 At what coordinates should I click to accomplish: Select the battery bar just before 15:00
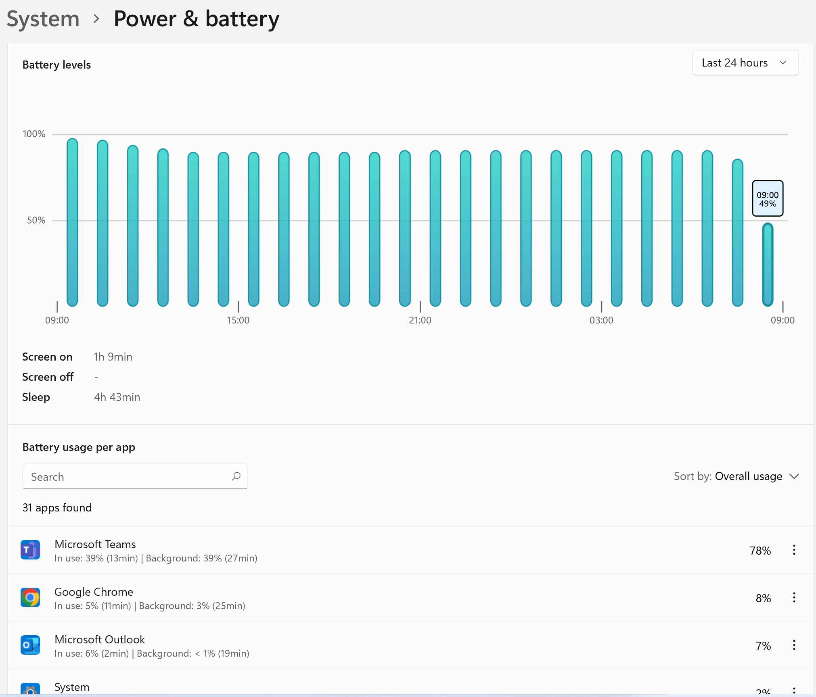(x=223, y=229)
